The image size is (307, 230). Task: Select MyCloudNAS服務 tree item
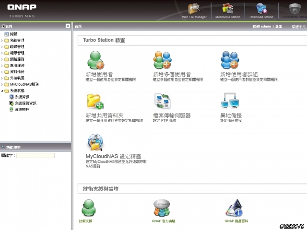click(24, 84)
